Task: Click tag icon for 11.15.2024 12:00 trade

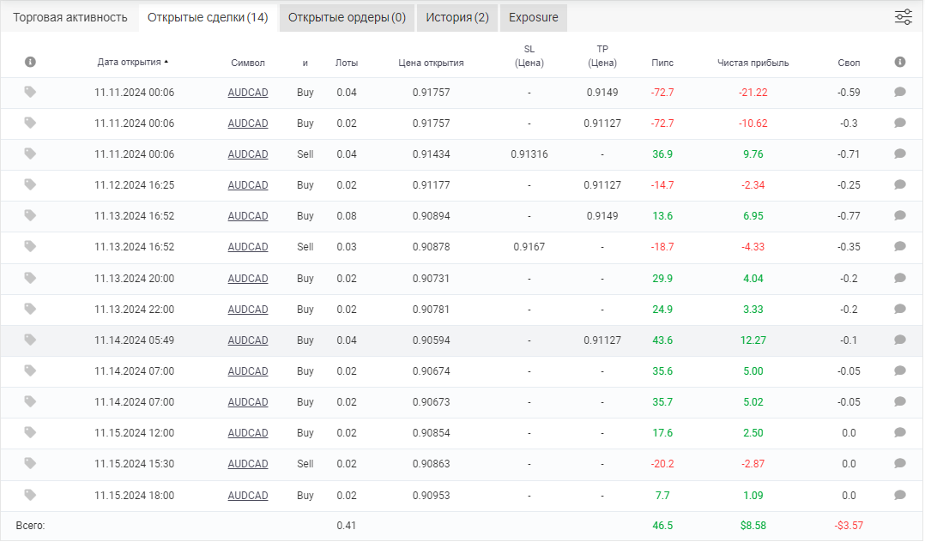Action: pyautogui.click(x=30, y=431)
